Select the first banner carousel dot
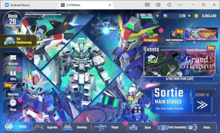The width and height of the screenshot is (220, 133). 194,42
